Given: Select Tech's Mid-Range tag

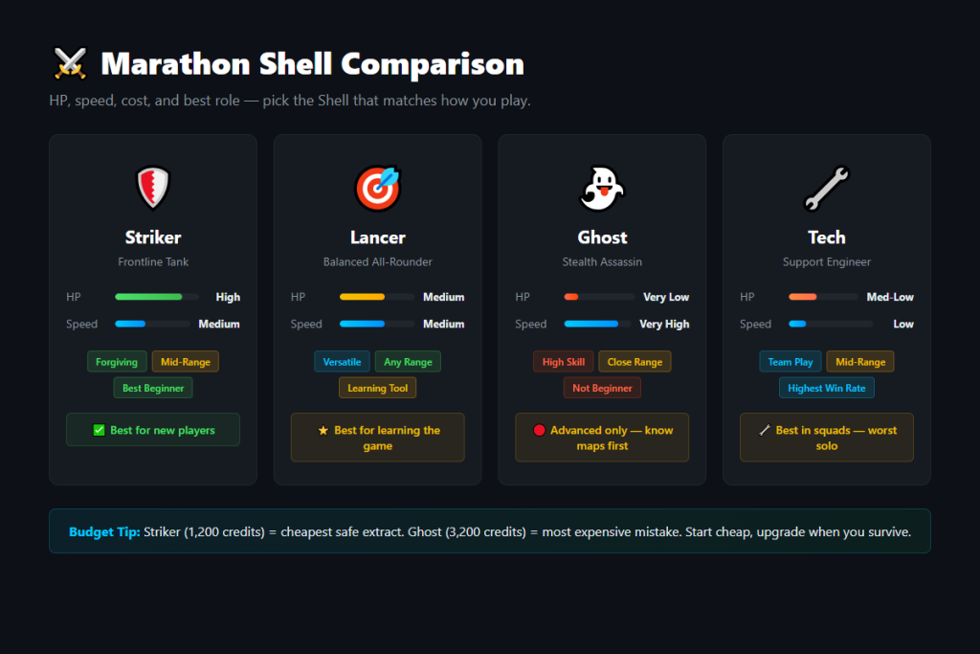Looking at the screenshot, I should (x=860, y=361).
